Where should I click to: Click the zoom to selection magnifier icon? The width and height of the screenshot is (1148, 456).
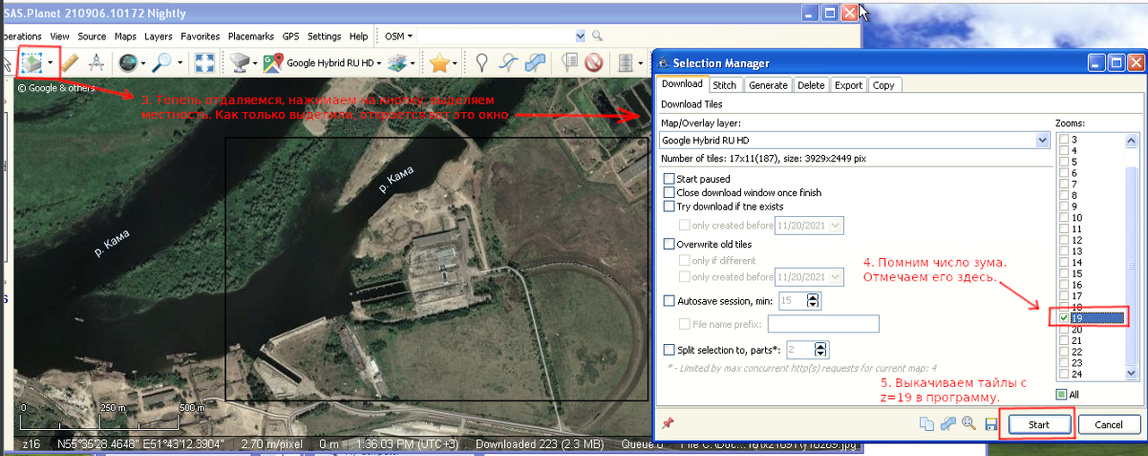969,424
